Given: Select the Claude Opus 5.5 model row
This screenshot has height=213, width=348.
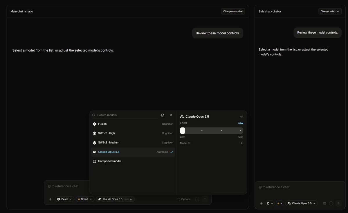Looking at the screenshot, I should click(x=133, y=152).
